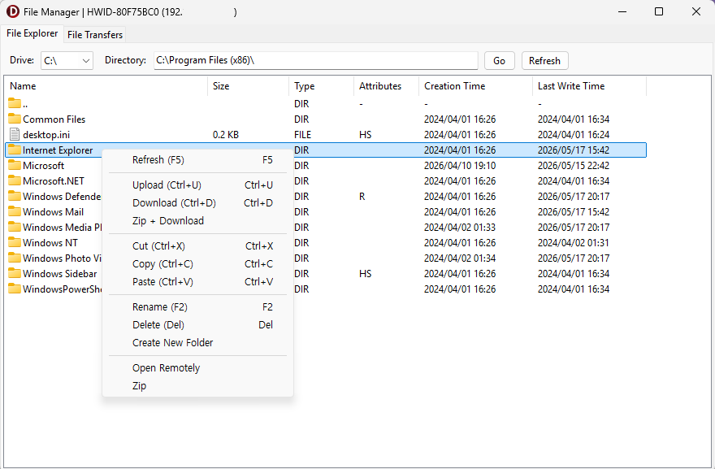The height and width of the screenshot is (469, 715).
Task: Select Cut (Ctrl+X) from context menu
Action: (x=198, y=246)
